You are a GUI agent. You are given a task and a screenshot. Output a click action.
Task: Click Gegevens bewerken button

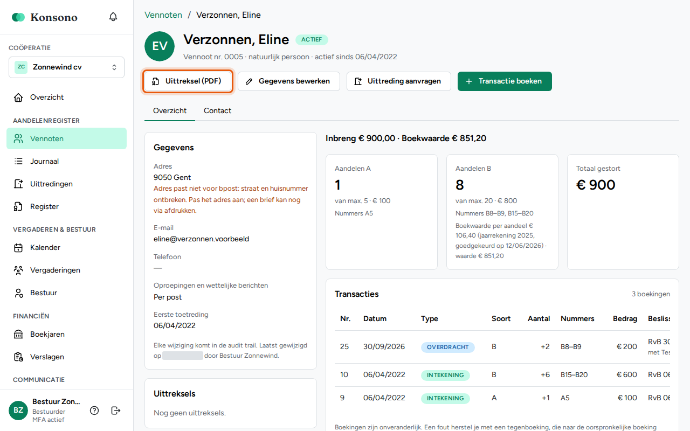pos(288,81)
